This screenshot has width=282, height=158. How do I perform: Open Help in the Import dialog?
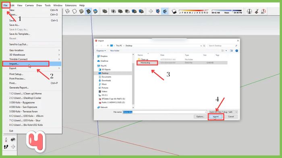tap(237, 51)
